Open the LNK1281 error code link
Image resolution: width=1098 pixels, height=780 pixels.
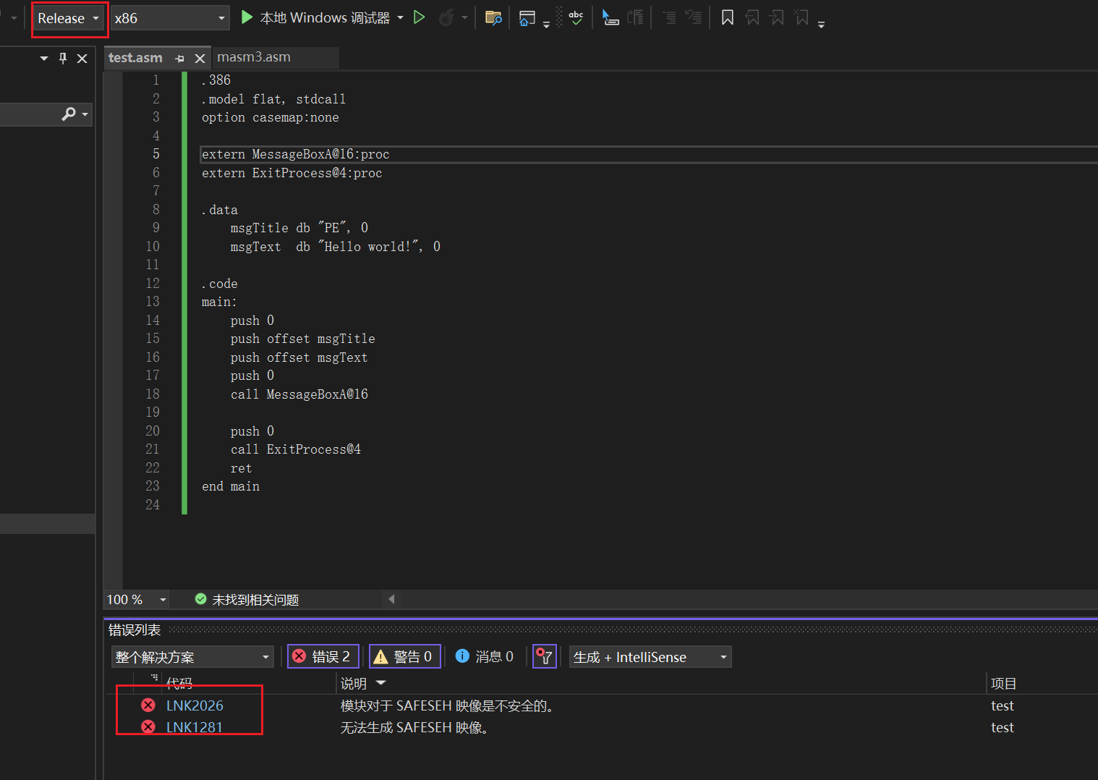click(x=195, y=727)
